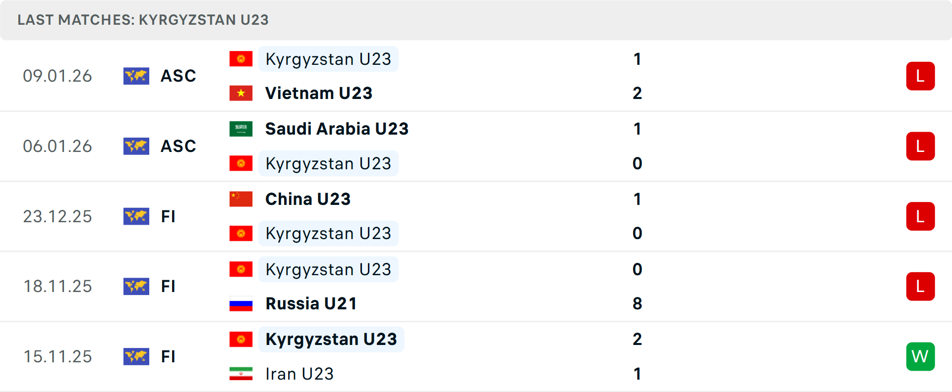Select the 8 score for Russia U21

pos(637,303)
